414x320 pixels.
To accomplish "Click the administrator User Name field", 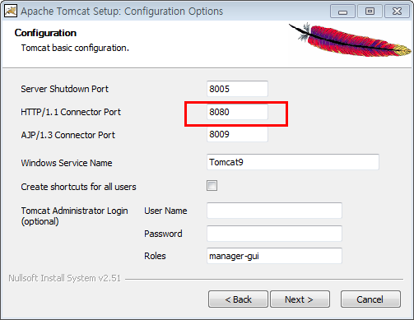I will point(274,211).
